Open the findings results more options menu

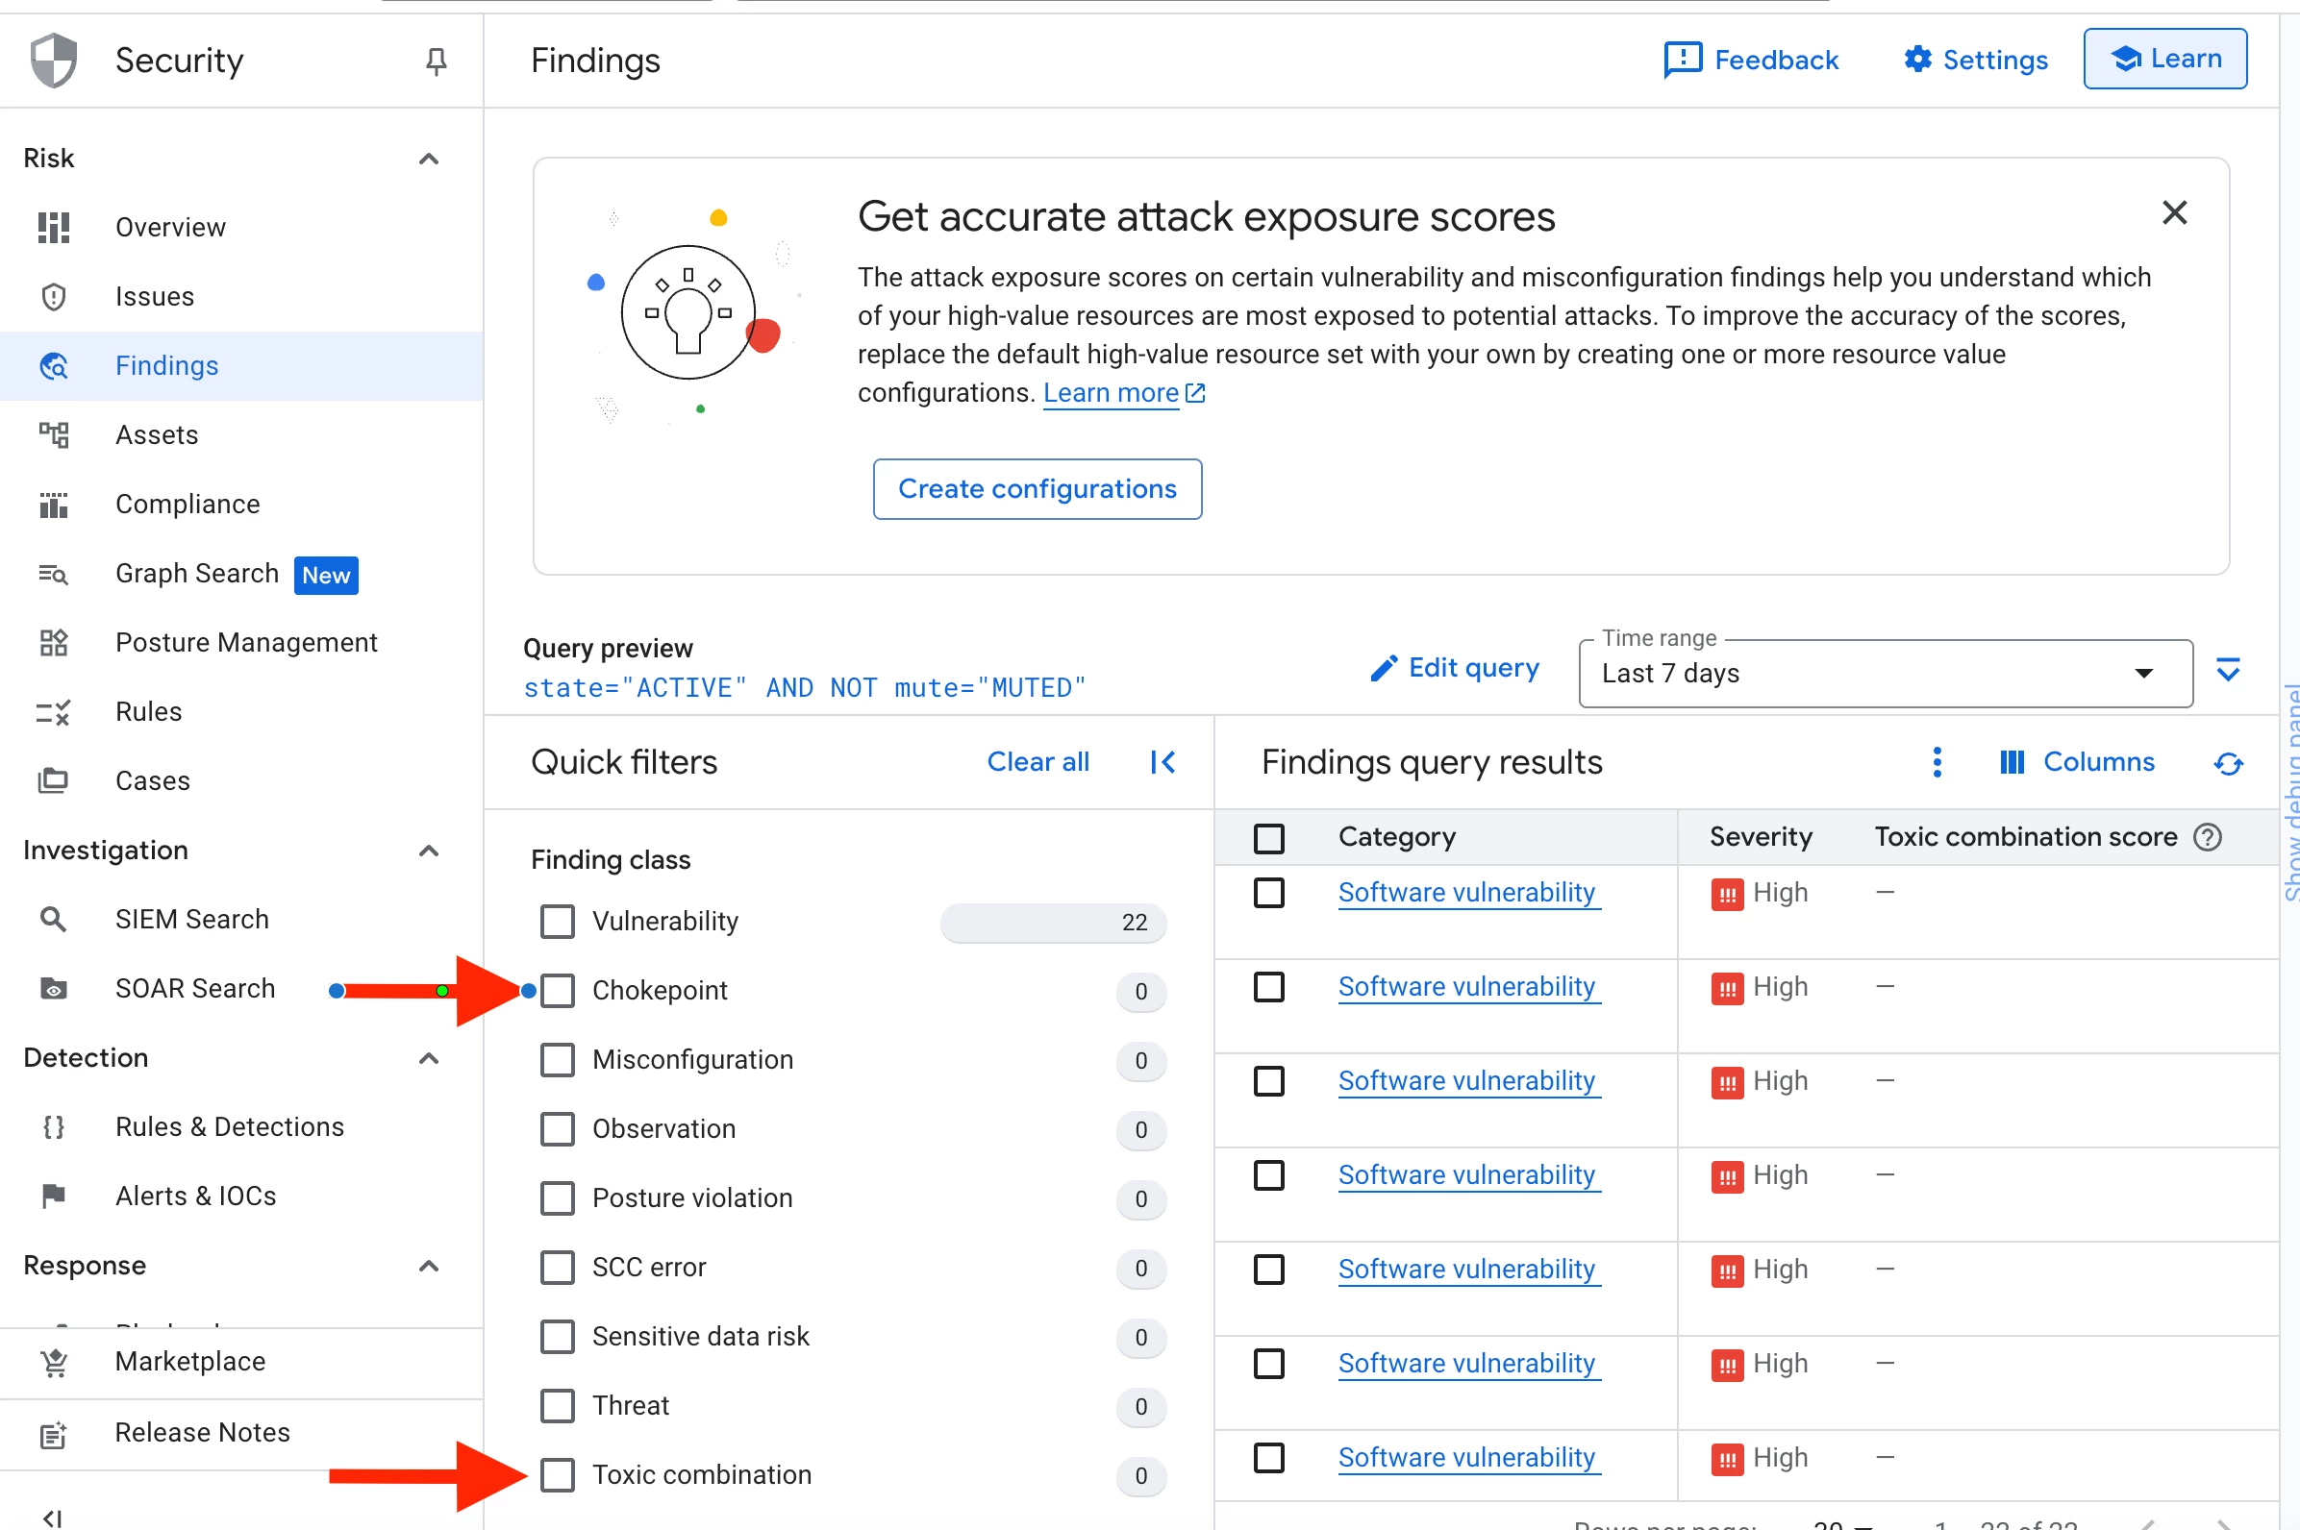[x=1937, y=762]
